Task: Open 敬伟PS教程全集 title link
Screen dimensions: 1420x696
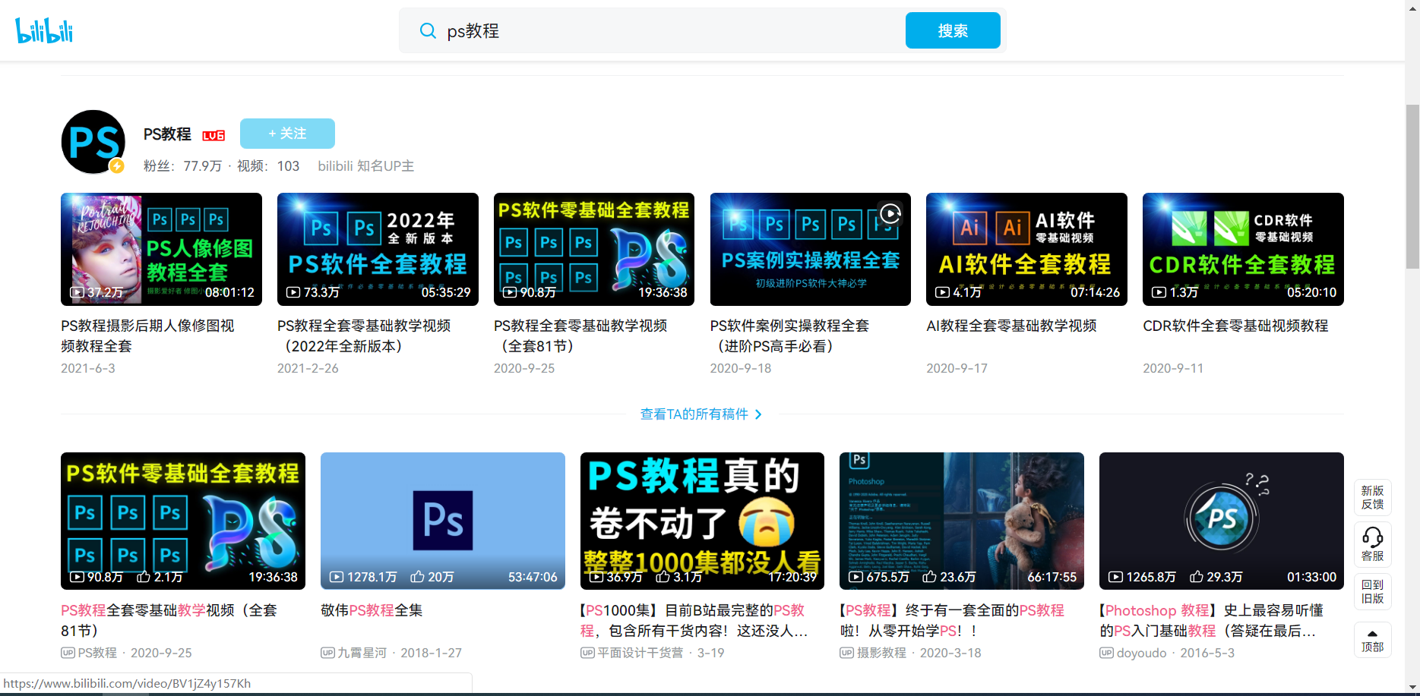Action: (x=372, y=610)
